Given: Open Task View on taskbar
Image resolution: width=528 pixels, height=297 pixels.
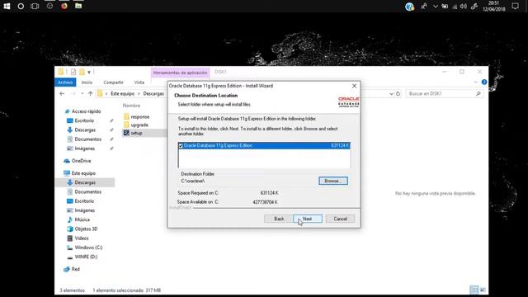Looking at the screenshot, I should [x=35, y=6].
